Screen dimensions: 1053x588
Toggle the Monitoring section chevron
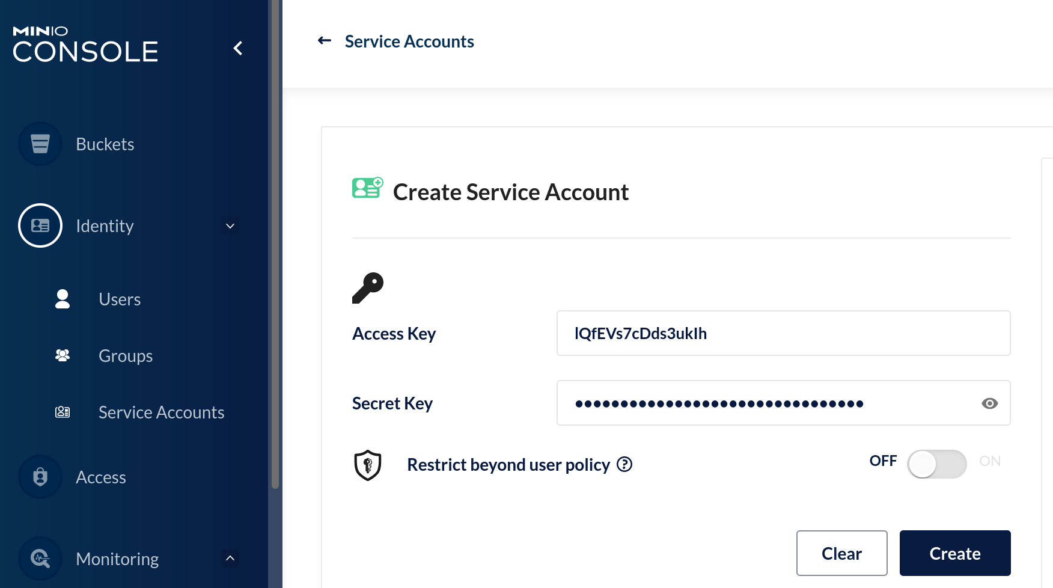pyautogui.click(x=230, y=559)
